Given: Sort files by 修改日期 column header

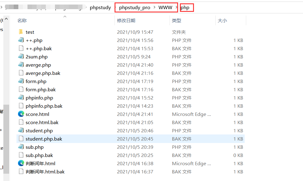Looking at the screenshot, I should [x=126, y=20].
